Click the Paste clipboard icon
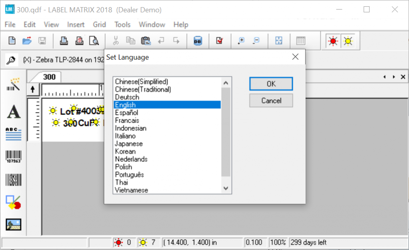 146,41
